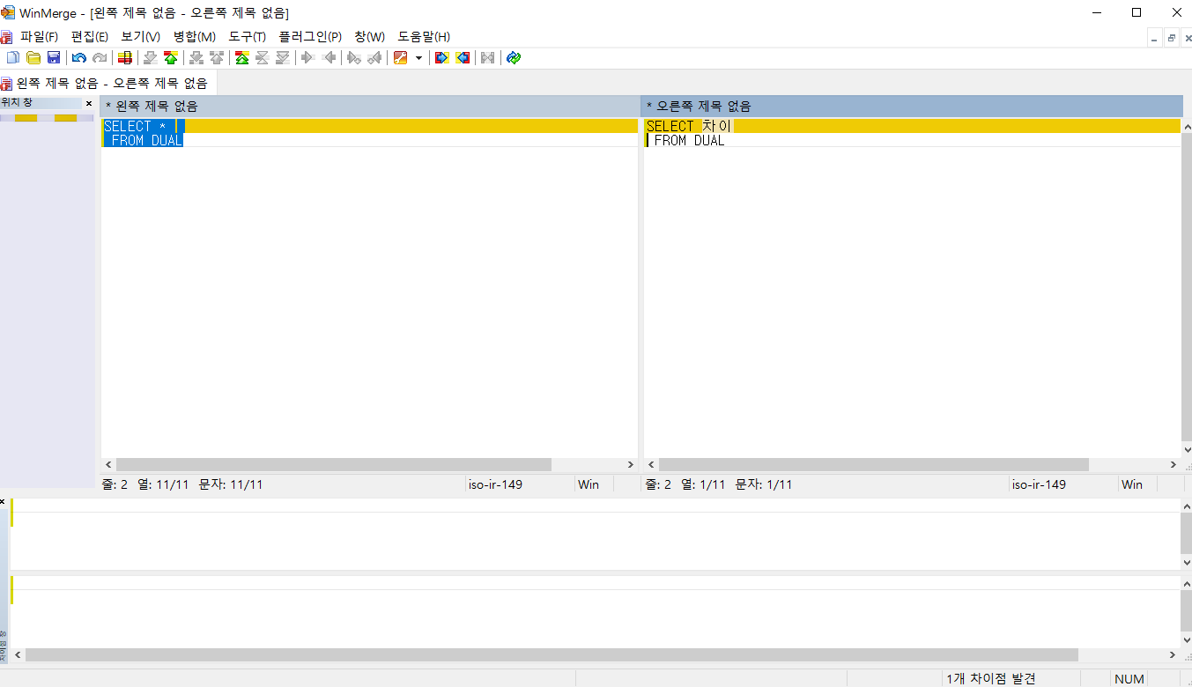1192x687 pixels.
Task: Close the bottom diff pane
Action: pyautogui.click(x=3, y=501)
